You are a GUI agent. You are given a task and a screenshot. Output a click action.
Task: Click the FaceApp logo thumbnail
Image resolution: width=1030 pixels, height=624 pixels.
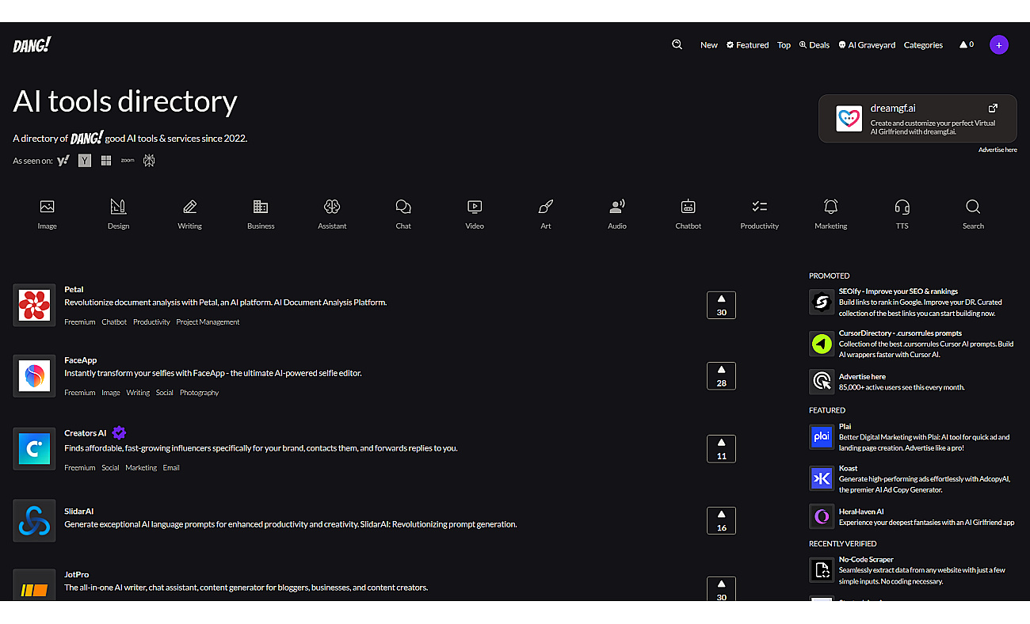34,375
